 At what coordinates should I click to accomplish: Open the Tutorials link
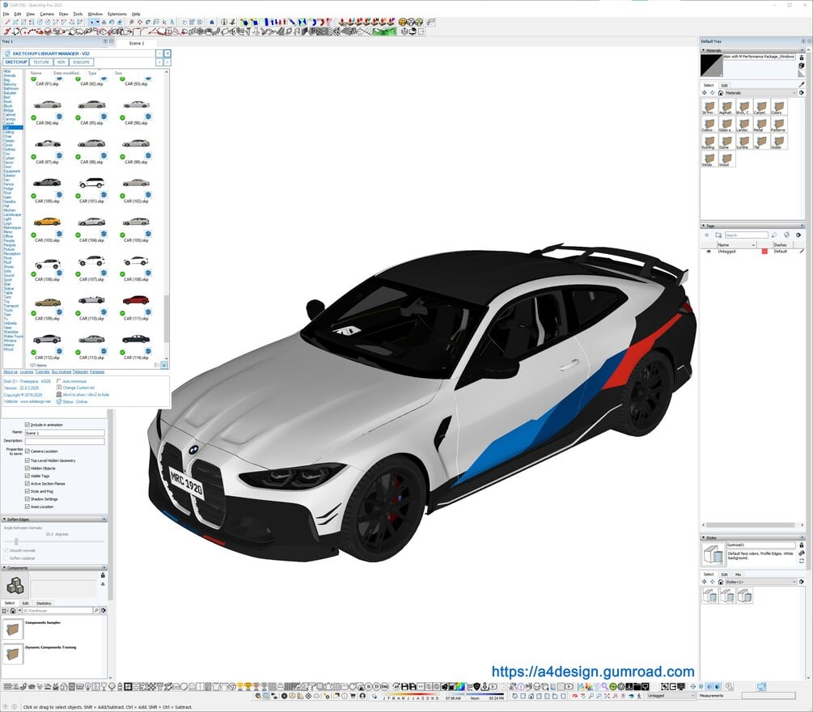[43, 372]
